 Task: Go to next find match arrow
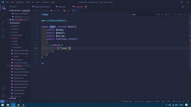point(179,15)
